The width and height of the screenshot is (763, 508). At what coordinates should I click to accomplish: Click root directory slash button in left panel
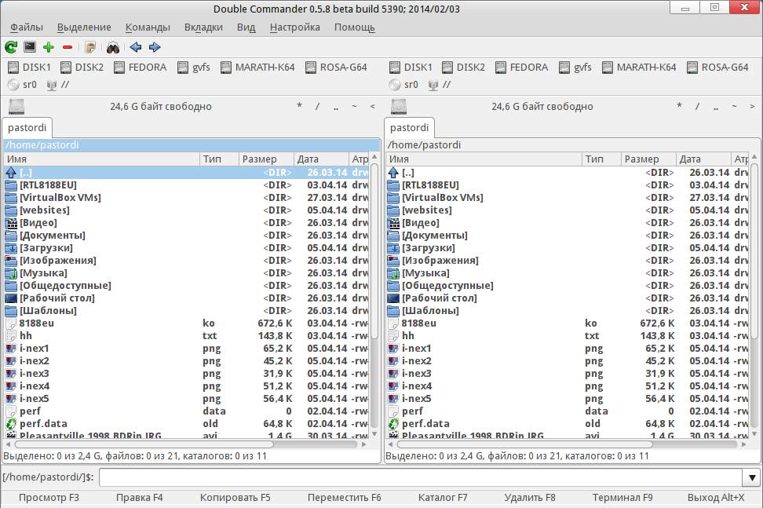317,106
